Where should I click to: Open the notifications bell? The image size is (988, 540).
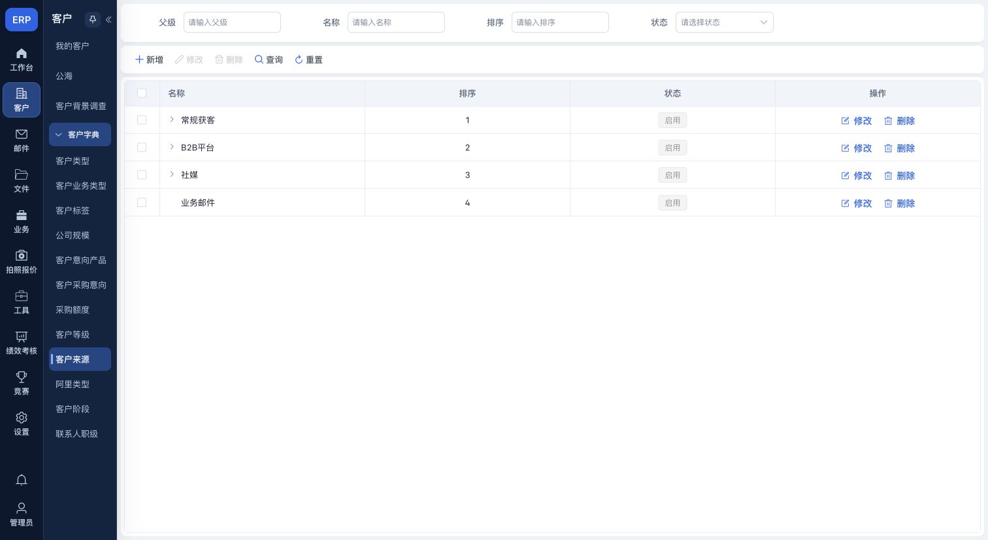[x=22, y=480]
